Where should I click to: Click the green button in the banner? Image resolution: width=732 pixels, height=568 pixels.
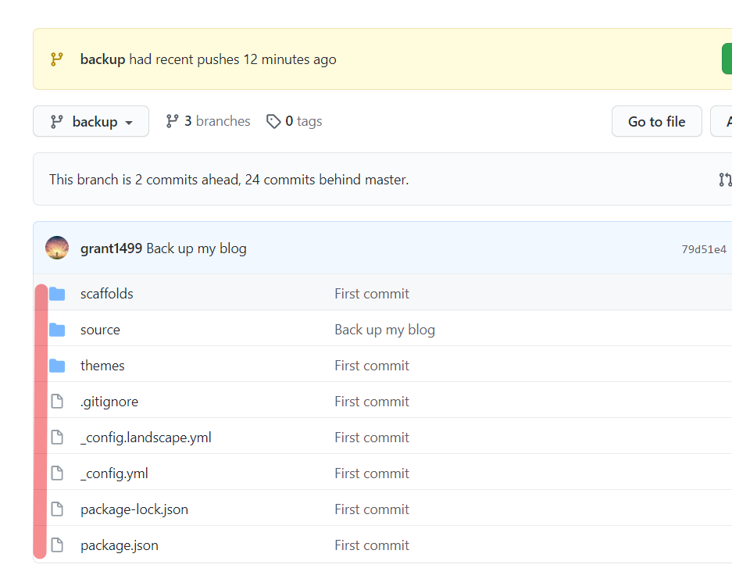tap(727, 59)
